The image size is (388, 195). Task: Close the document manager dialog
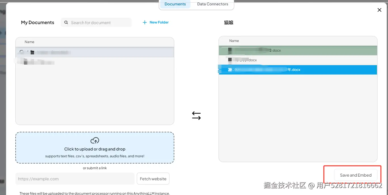[x=379, y=10]
